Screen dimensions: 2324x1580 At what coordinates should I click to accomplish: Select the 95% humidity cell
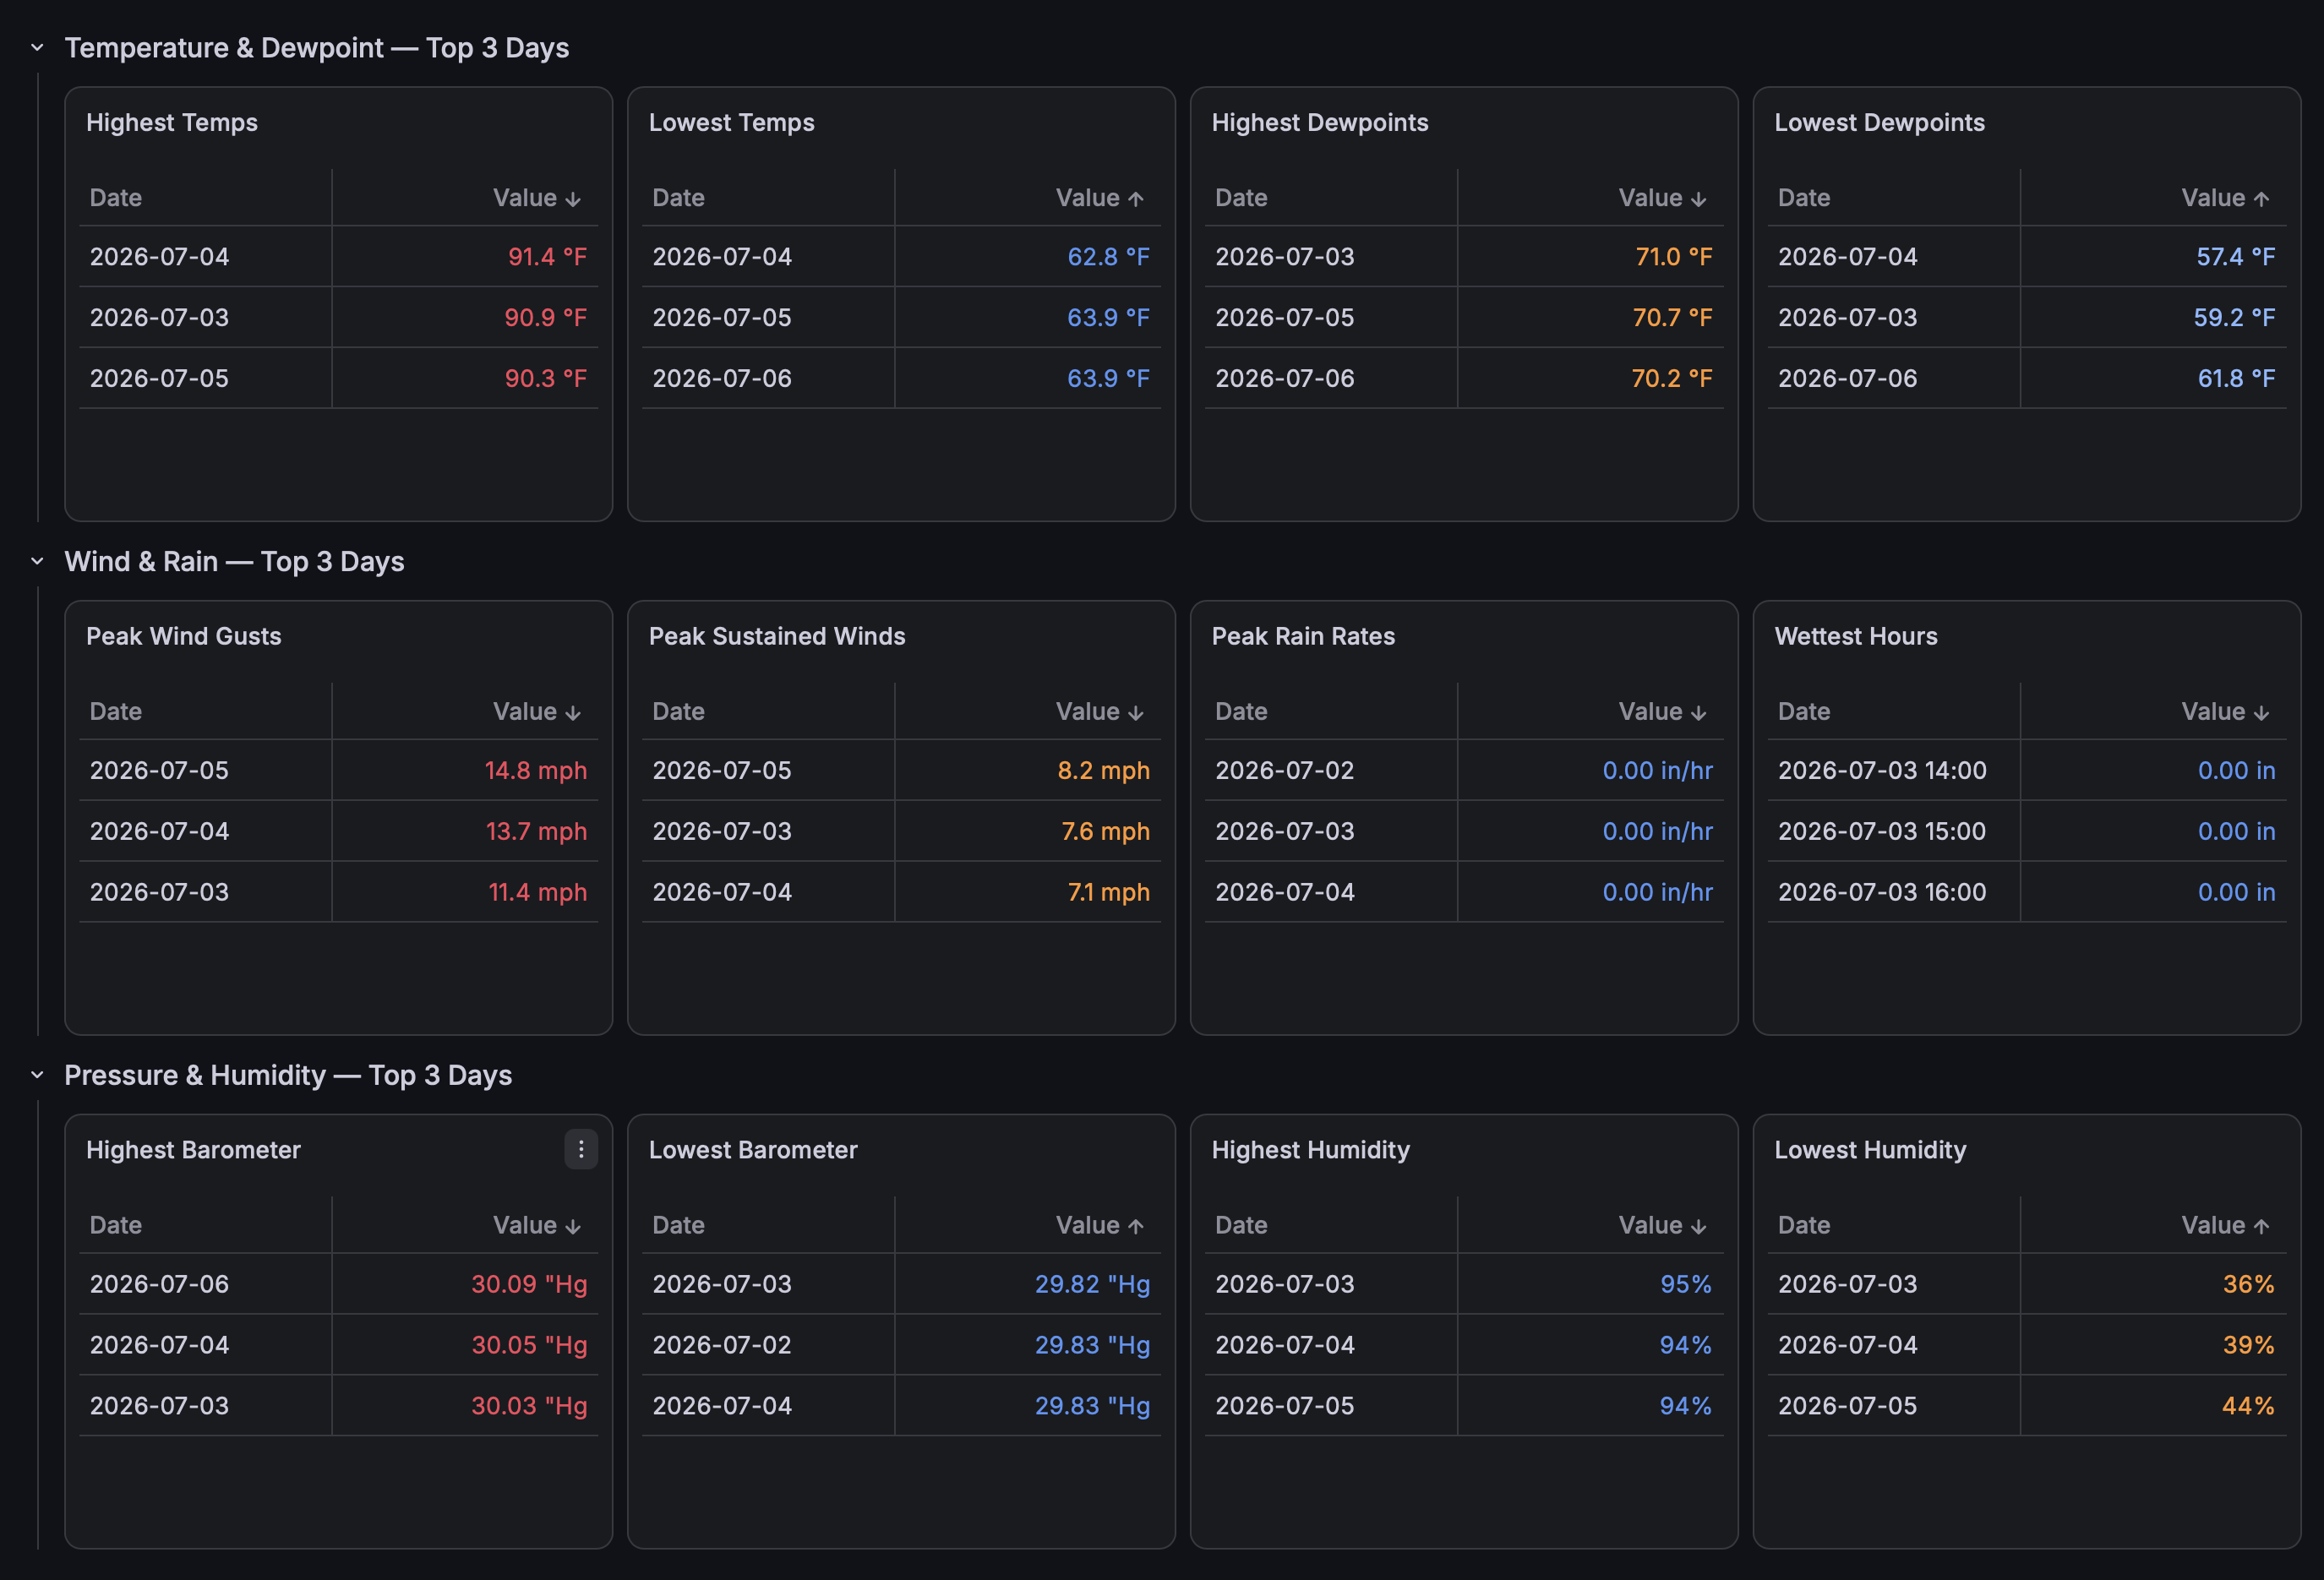(x=1591, y=1284)
